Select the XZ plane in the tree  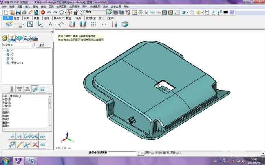click(x=12, y=54)
